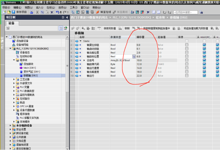
Task: Click the Compile icon in the toolbar
Action: click(73, 12)
